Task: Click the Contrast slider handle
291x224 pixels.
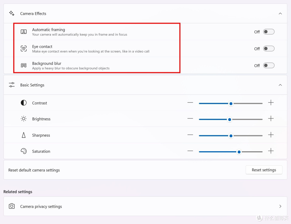Action: pyautogui.click(x=231, y=104)
